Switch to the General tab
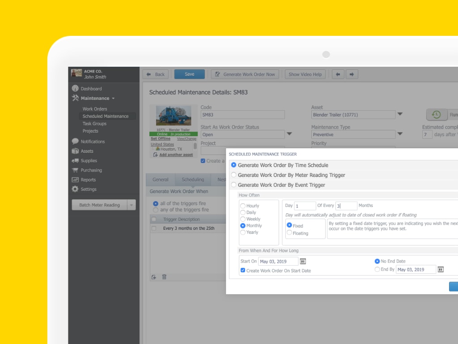This screenshot has width=458, height=344. 161,180
